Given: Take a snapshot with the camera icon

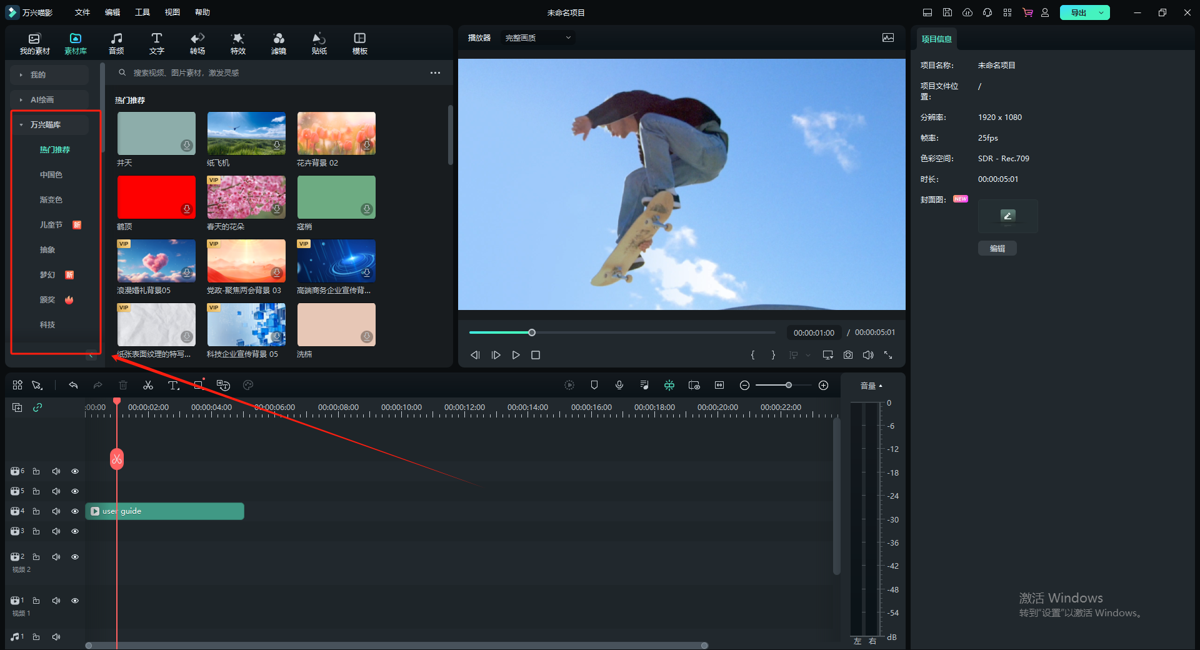Looking at the screenshot, I should (847, 355).
